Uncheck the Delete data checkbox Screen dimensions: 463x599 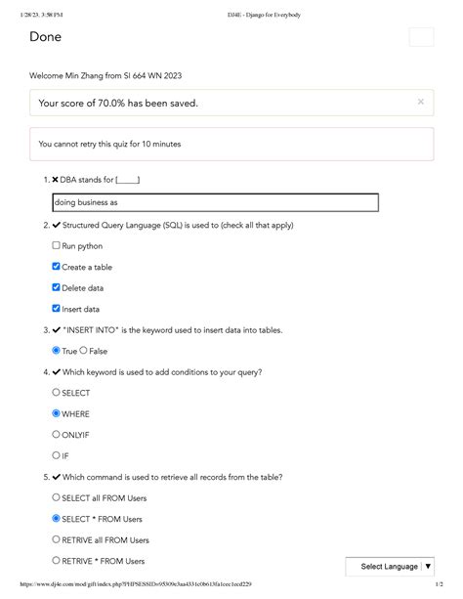56,287
